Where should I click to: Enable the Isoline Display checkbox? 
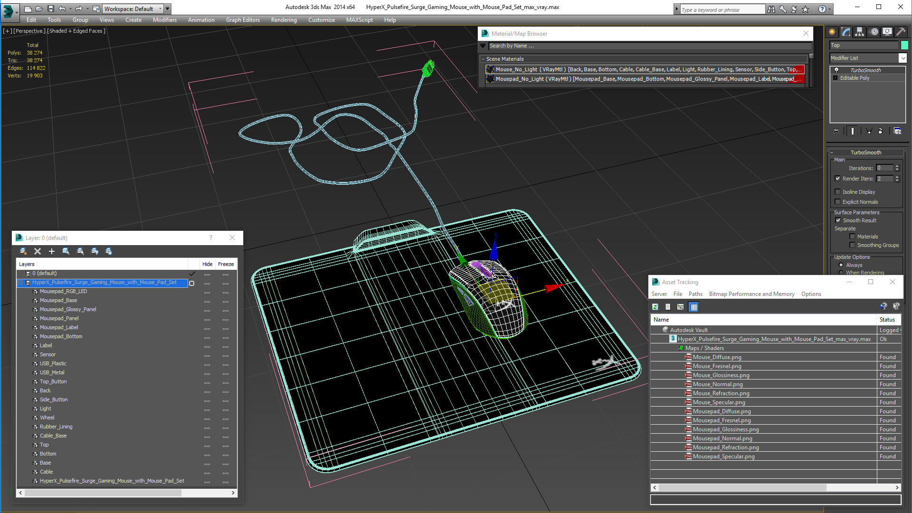[838, 192]
